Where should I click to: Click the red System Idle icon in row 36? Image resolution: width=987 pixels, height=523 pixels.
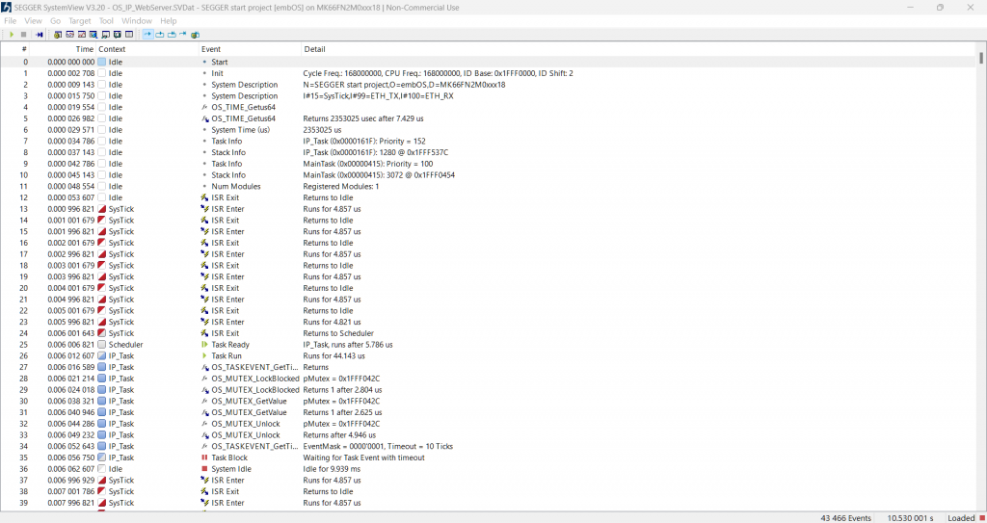tap(204, 469)
